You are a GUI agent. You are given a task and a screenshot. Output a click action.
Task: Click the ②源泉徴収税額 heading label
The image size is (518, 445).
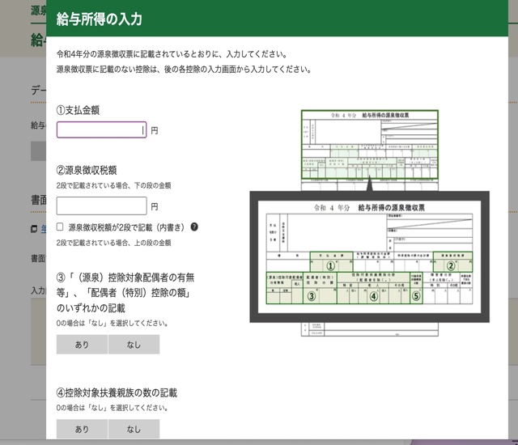[x=87, y=170]
